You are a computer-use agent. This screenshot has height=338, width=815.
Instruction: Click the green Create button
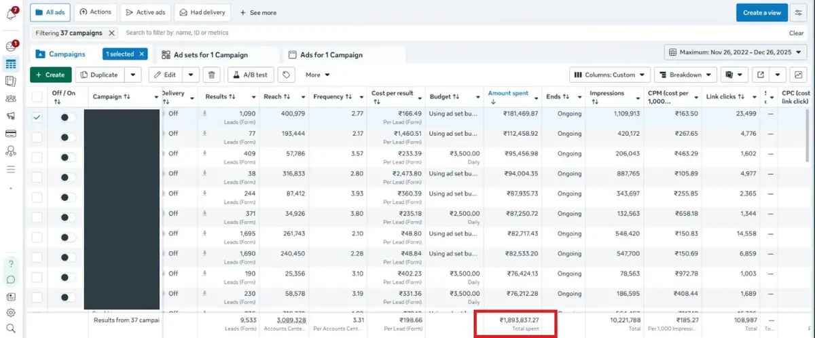[50, 75]
